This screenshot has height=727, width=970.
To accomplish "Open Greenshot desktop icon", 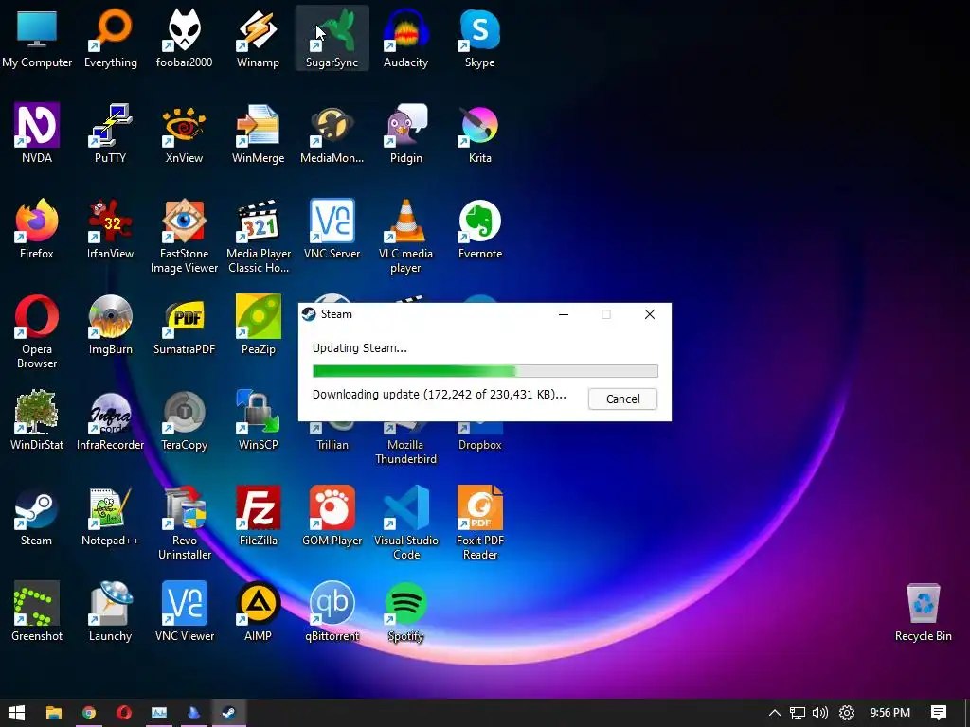I will (x=37, y=612).
